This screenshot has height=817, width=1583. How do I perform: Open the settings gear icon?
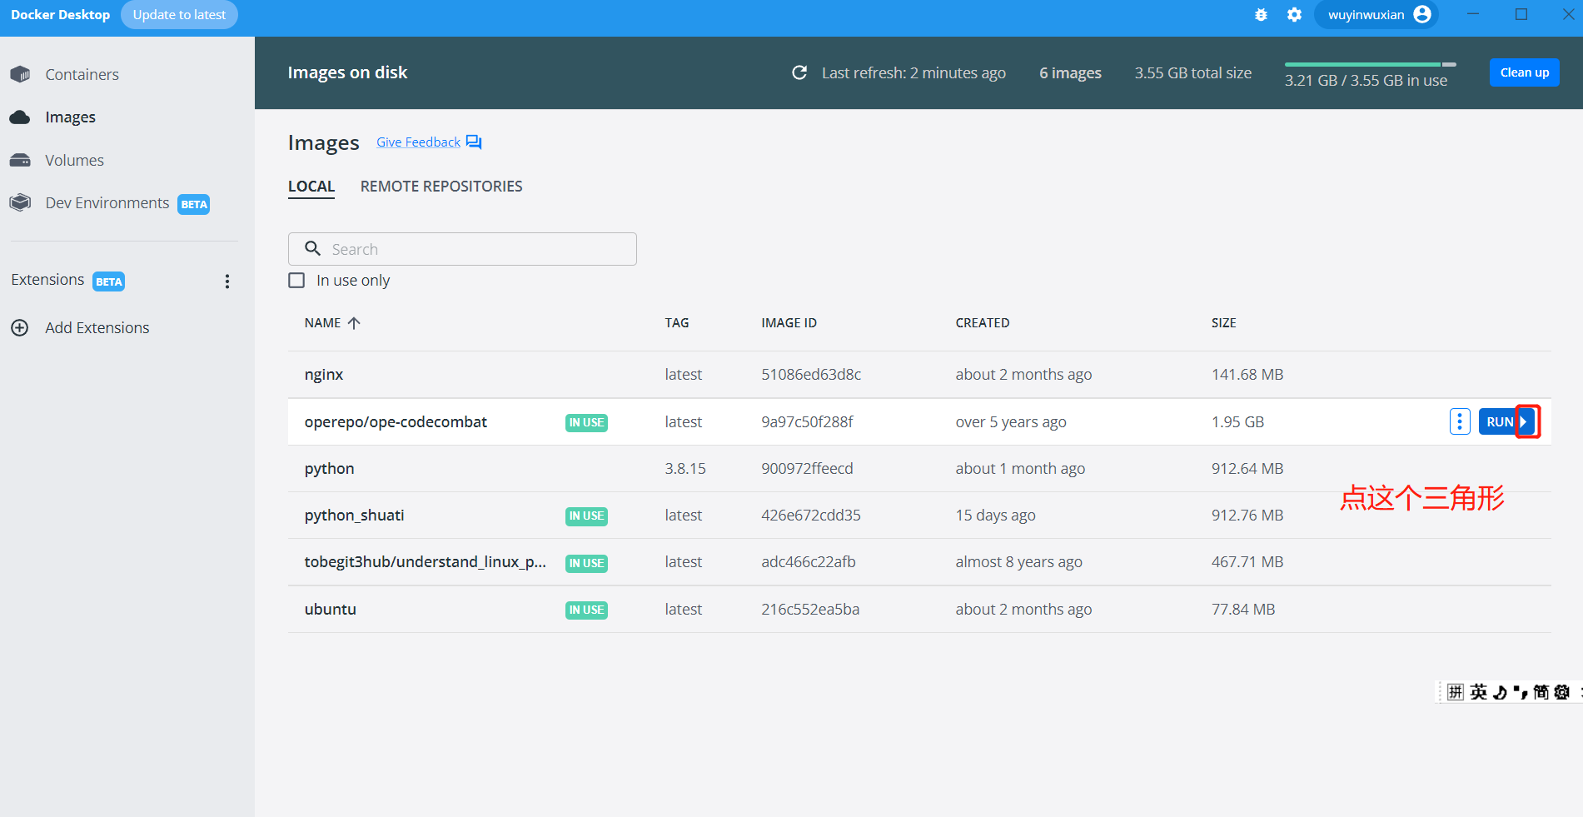1294,15
